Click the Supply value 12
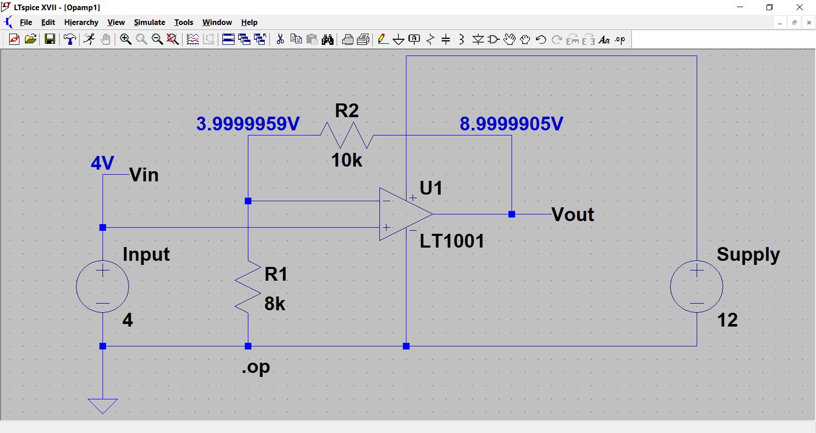The width and height of the screenshot is (816, 433). click(727, 320)
